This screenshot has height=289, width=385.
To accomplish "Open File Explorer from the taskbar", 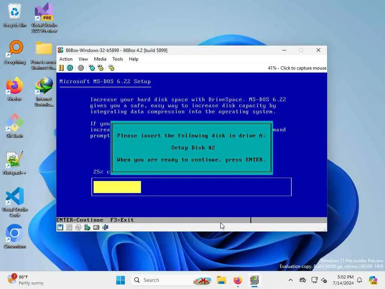I will pos(221,280).
